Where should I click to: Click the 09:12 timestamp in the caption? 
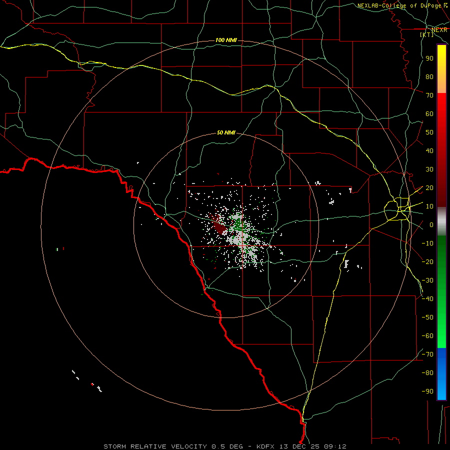click(335, 446)
